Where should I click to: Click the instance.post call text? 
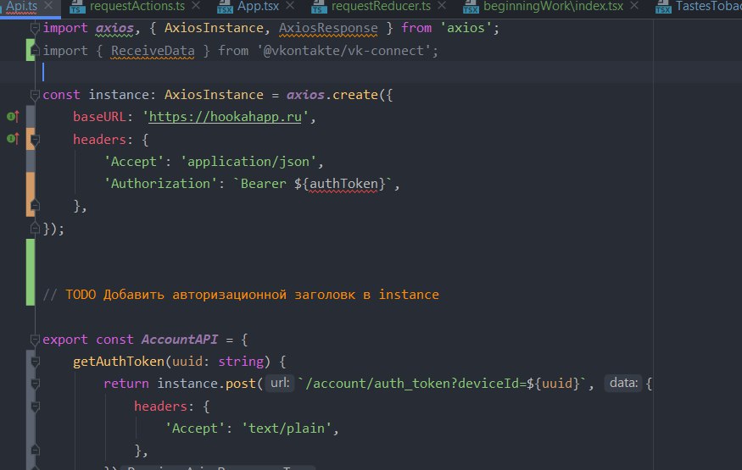point(206,384)
